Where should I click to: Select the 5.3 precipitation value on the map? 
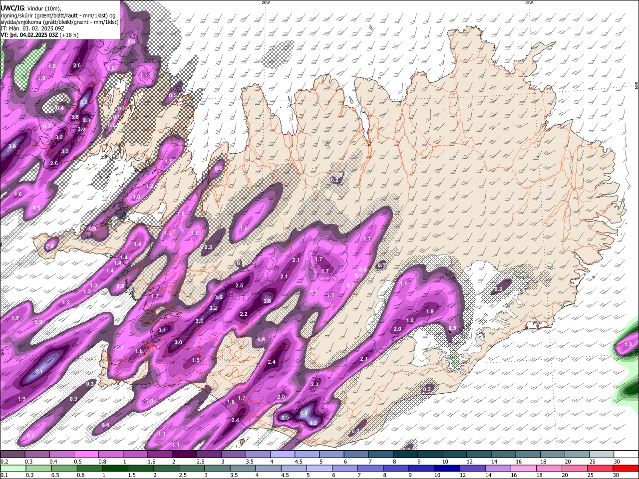(83, 102)
